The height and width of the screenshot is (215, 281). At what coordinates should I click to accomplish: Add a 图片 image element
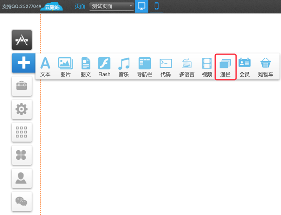(x=65, y=67)
